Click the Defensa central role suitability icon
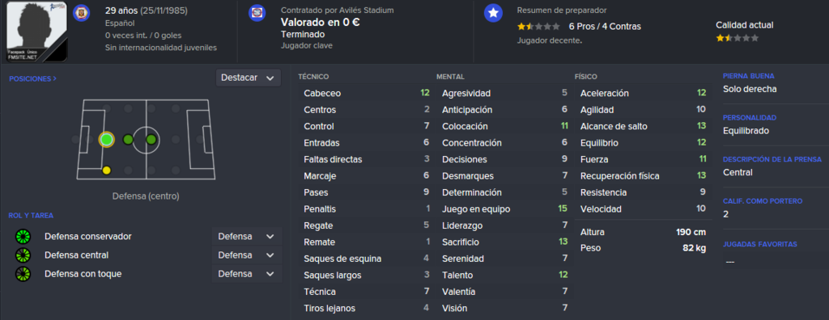 pyautogui.click(x=23, y=255)
